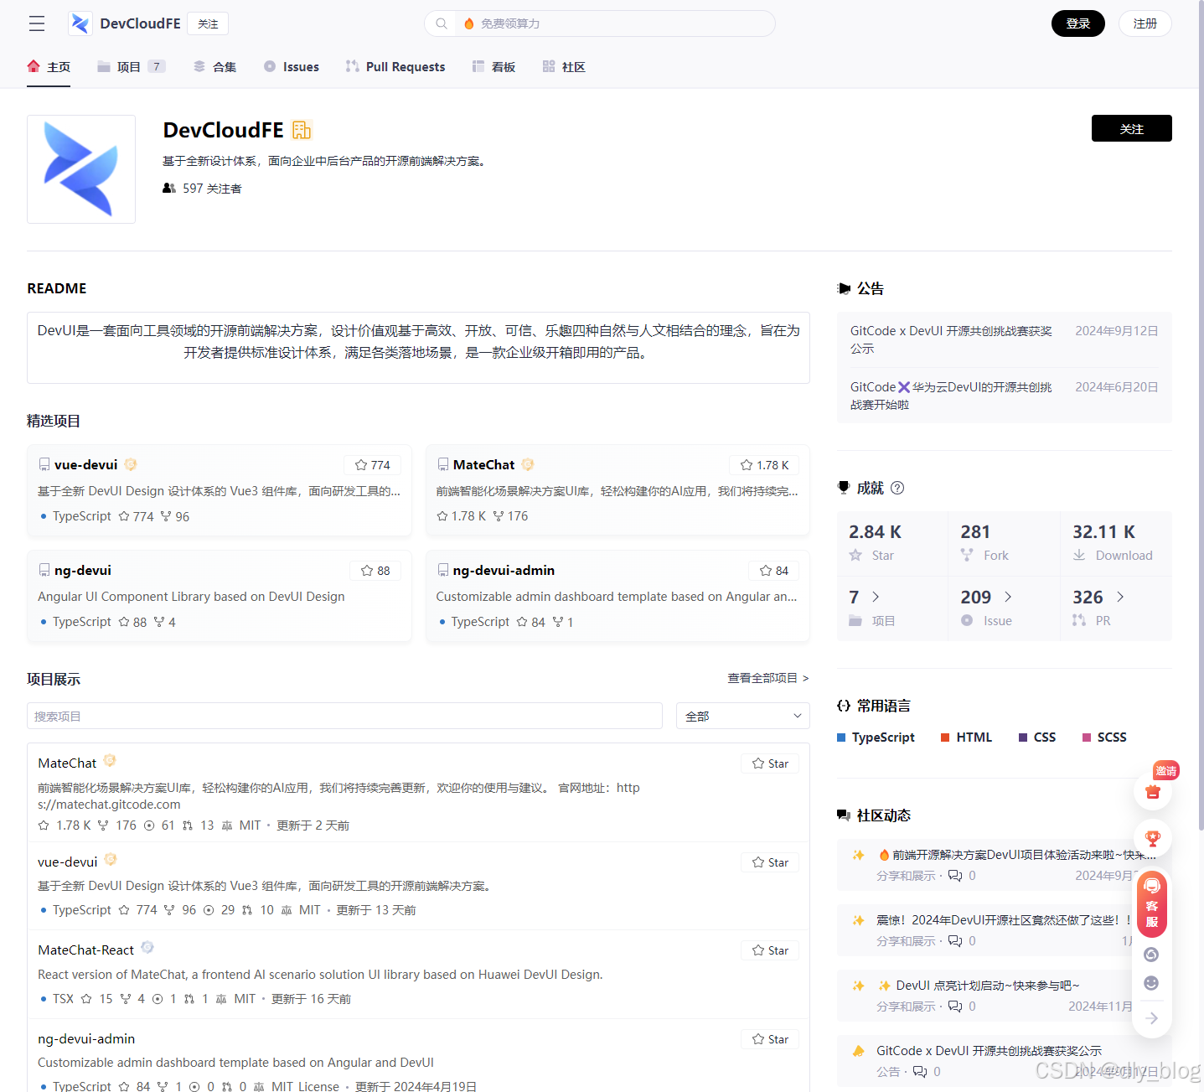This screenshot has height=1092, width=1204.
Task: Switch to Issues tab
Action: [x=292, y=67]
